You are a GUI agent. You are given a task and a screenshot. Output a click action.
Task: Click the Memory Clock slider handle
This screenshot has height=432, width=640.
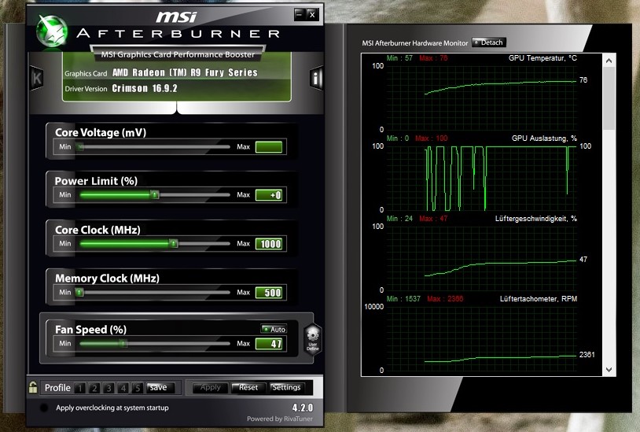[79, 293]
